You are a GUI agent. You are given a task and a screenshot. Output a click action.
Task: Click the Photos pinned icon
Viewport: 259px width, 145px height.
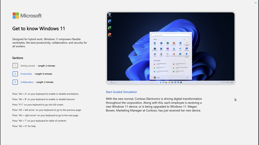161,49
